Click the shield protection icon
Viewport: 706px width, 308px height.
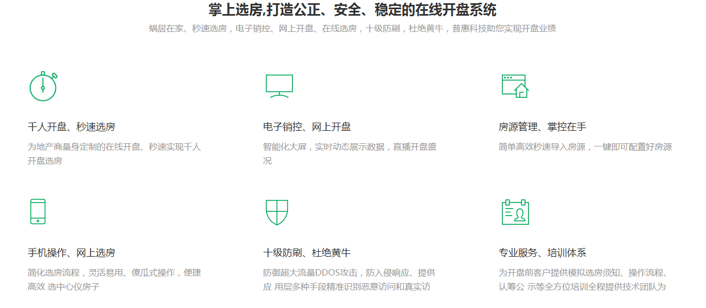coord(277,212)
